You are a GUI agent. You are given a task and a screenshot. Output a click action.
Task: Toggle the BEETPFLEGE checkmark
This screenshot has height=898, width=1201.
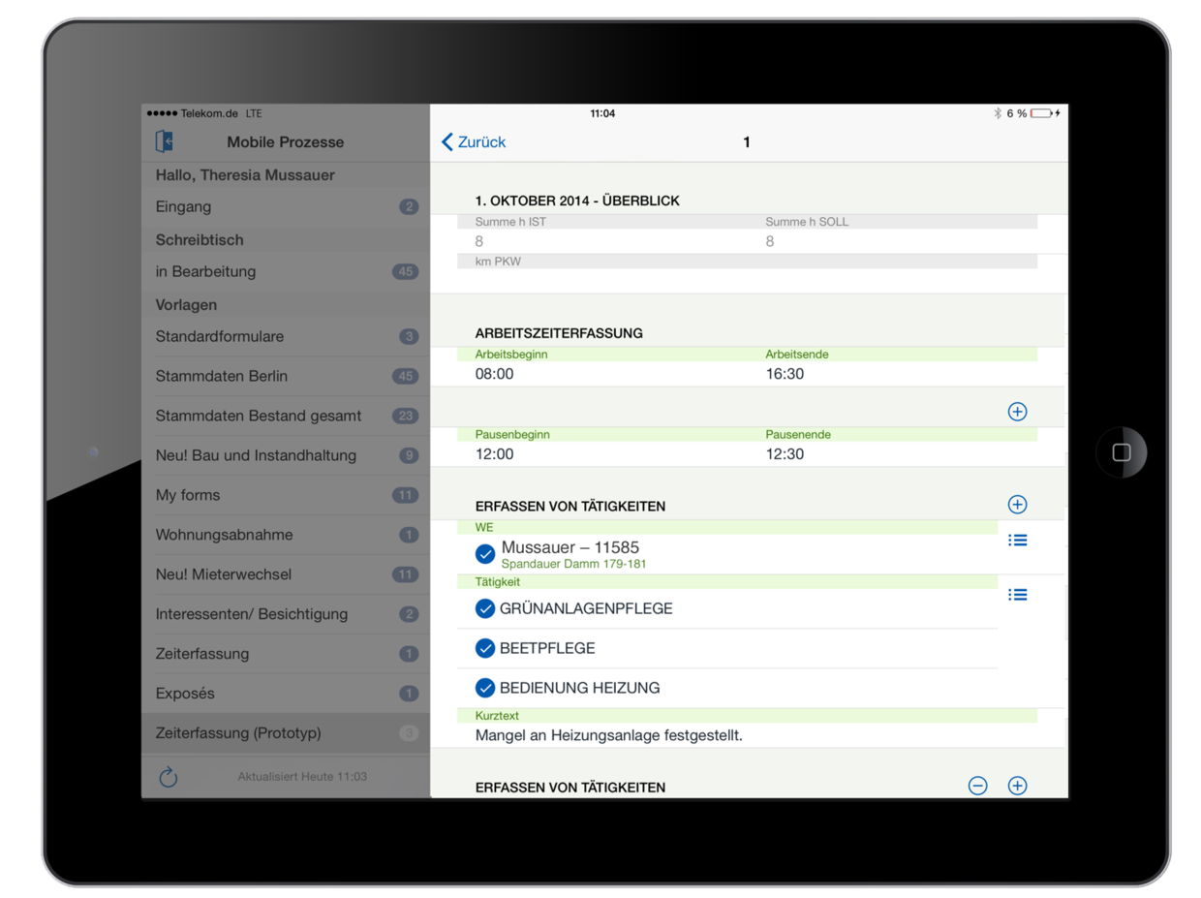pyautogui.click(x=485, y=648)
